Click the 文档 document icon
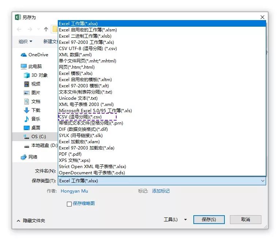This screenshot has height=243, width=280. pyautogui.click(x=27, y=102)
